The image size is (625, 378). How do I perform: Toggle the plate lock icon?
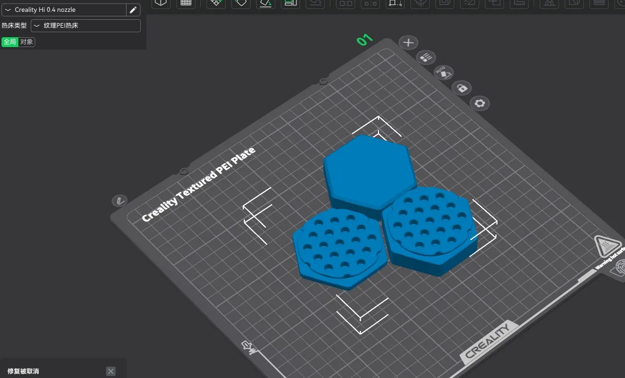(462, 88)
